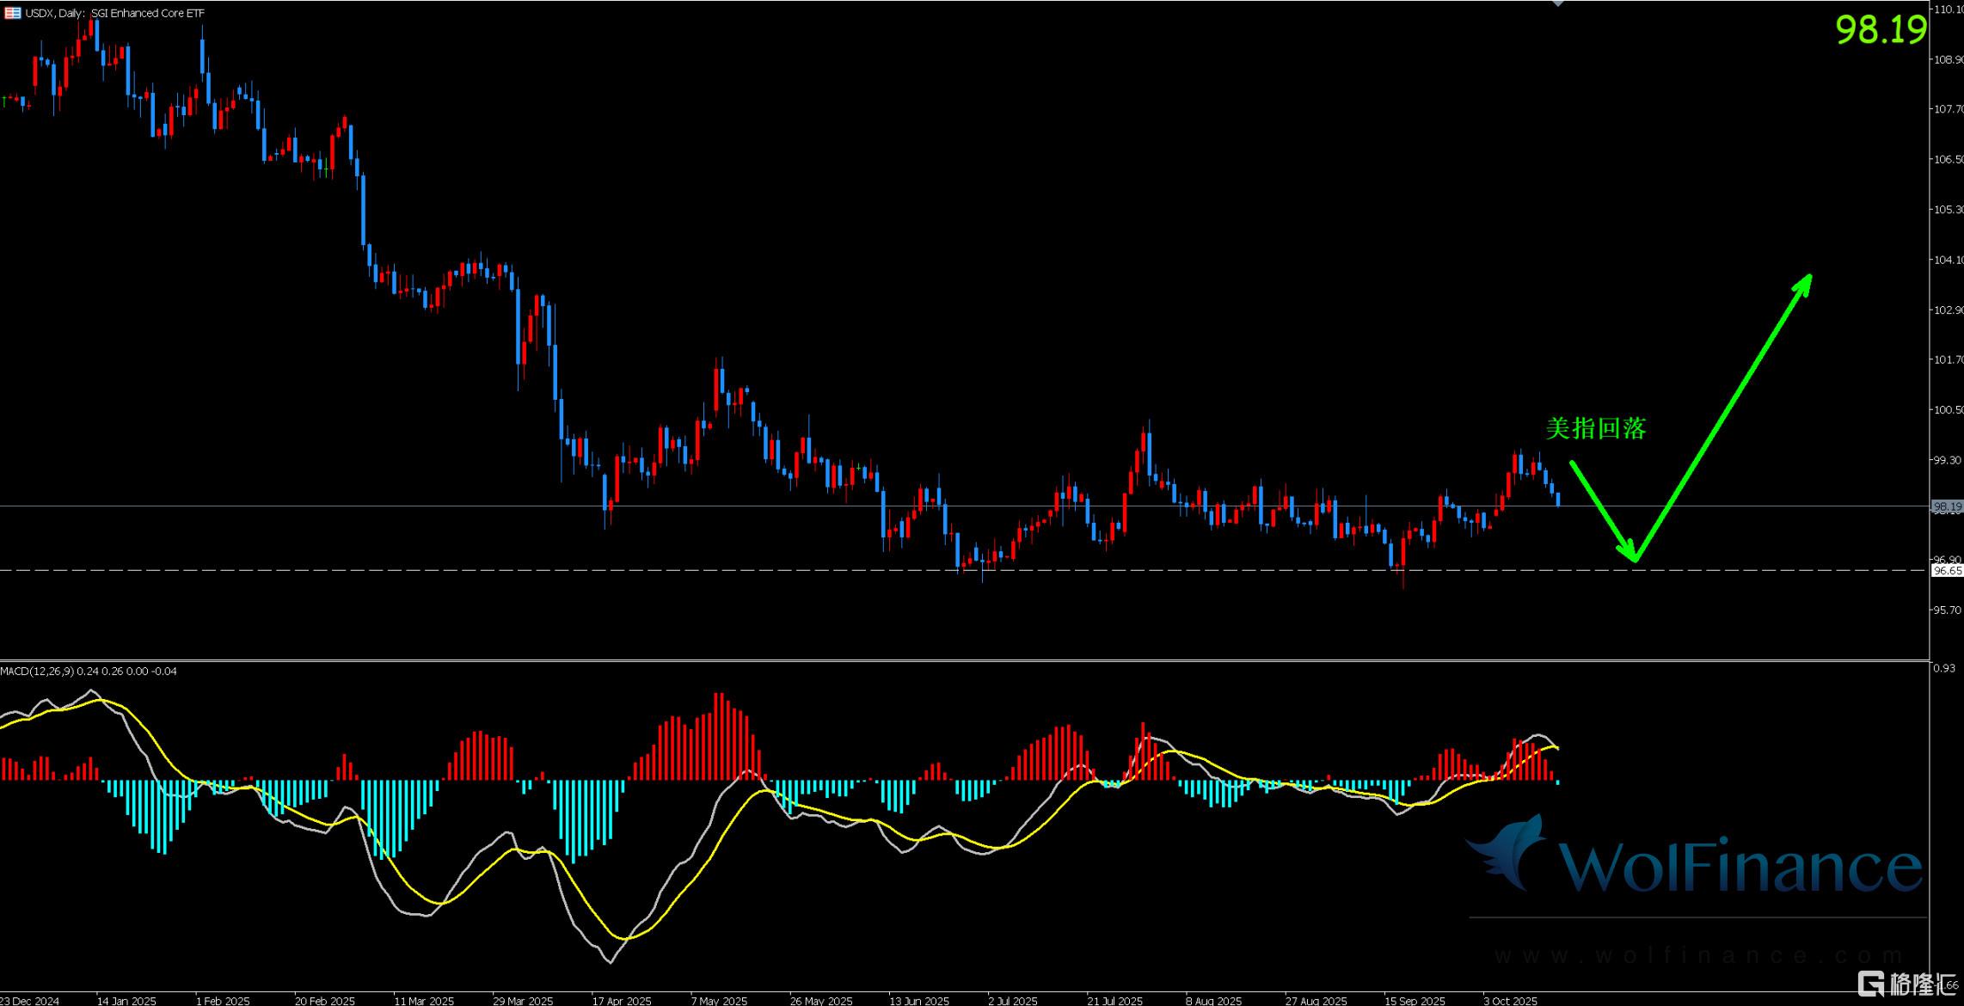Click the 3 Oct 2025 date marker
The height and width of the screenshot is (1006, 1964).
coord(1509,1000)
